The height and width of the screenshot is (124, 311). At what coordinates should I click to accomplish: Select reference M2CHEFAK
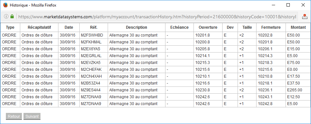coord(91,70)
